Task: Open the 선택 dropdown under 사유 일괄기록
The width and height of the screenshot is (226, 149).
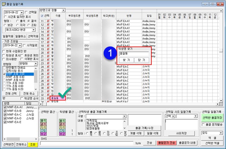Action: pos(173,116)
